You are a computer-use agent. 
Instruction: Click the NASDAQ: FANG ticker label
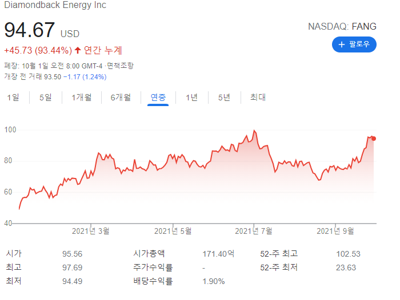[342, 26]
